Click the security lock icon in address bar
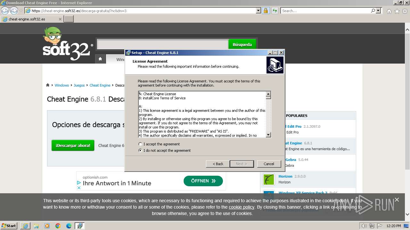Screen dimensions: 410x230 [x=266, y=11]
